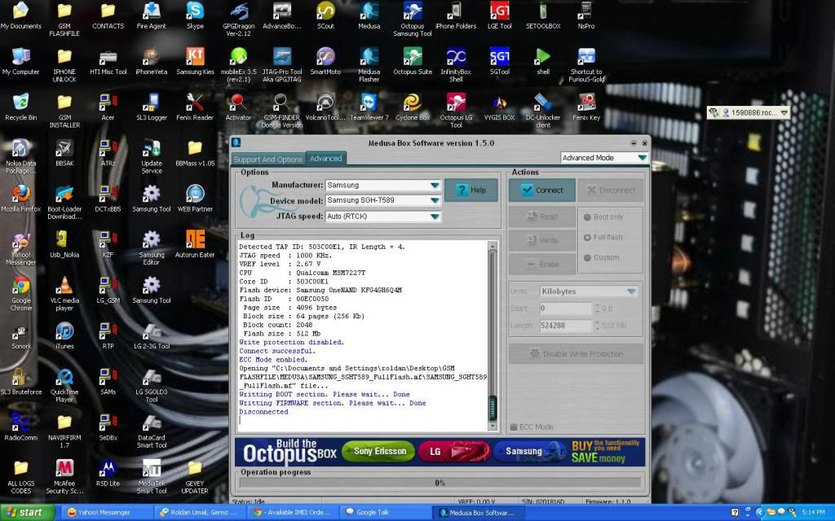Open the VLC media player icon

tap(64, 293)
